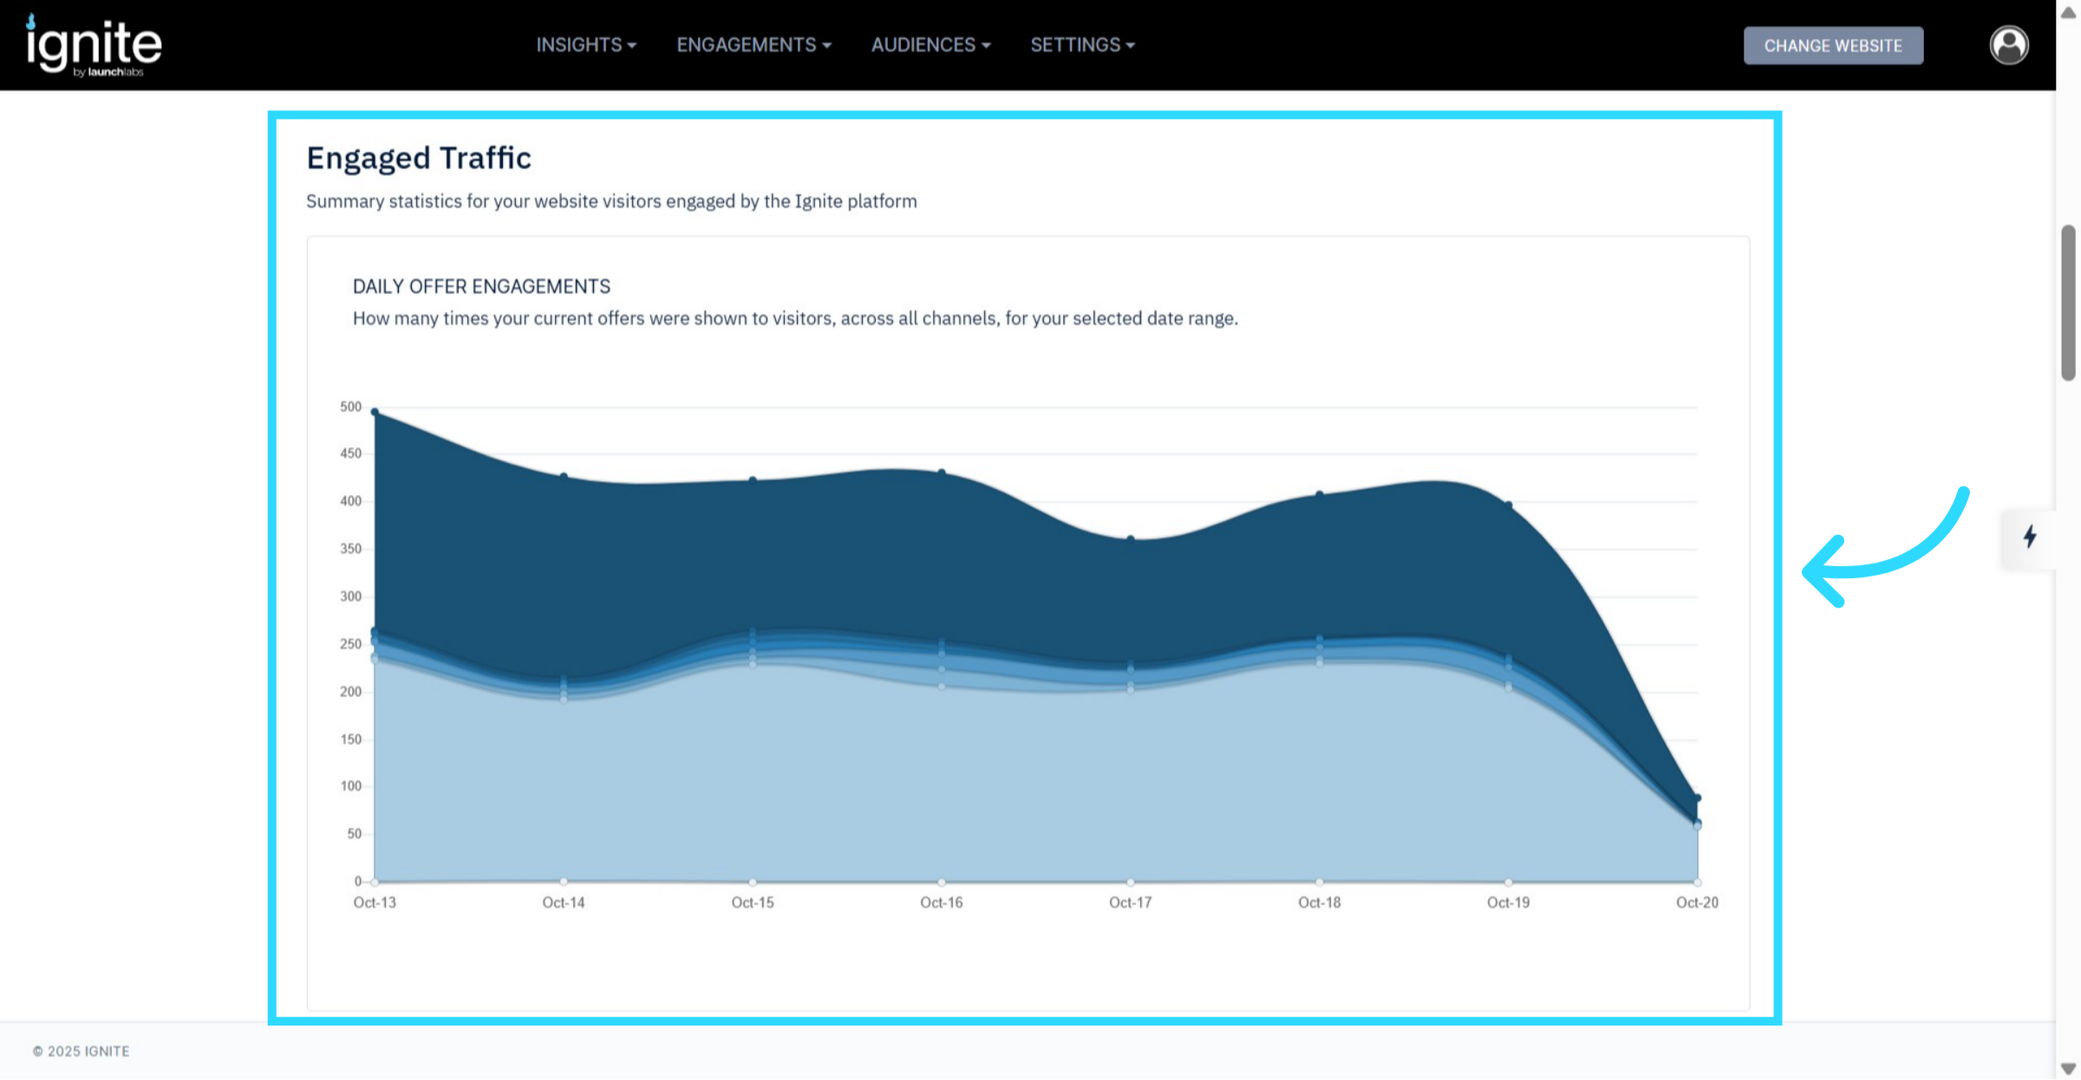Expand the Insights dropdown menu
Image resolution: width=2081 pixels, height=1080 pixels.
586,45
